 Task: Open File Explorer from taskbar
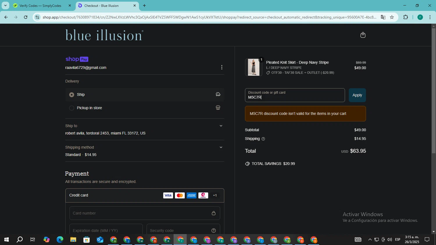pyautogui.click(x=73, y=240)
